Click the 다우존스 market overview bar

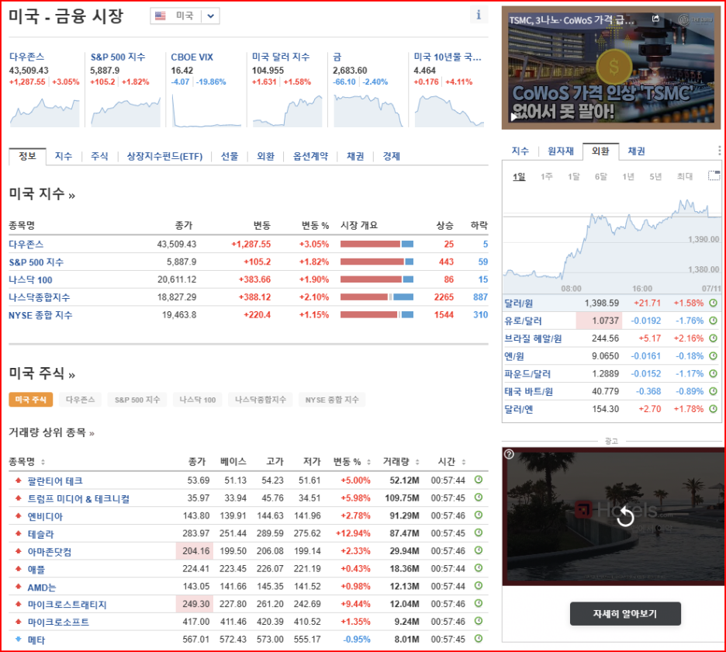coord(377,244)
